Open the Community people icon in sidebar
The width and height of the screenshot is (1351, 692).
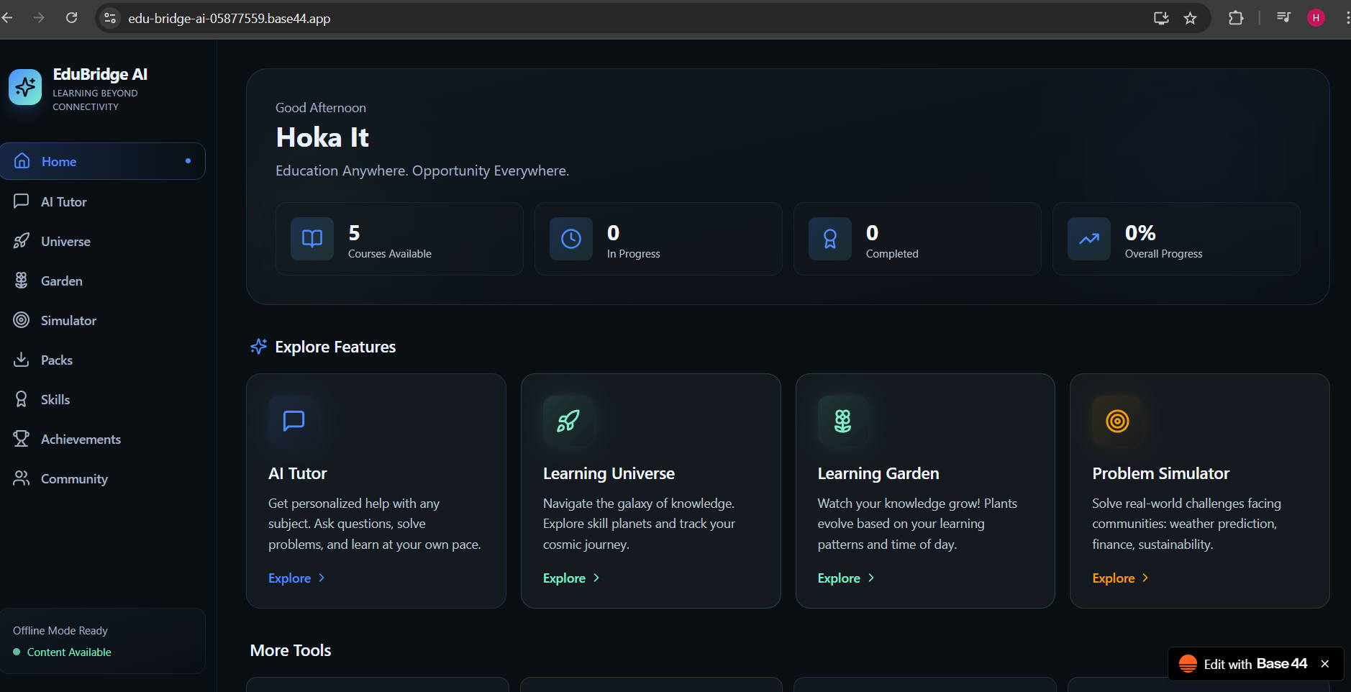pos(21,478)
